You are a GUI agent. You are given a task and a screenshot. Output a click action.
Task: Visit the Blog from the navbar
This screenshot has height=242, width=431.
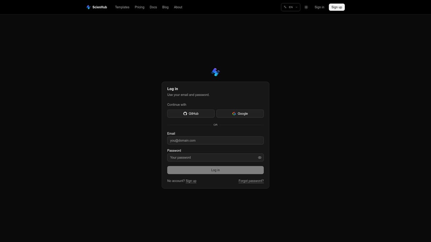165,7
